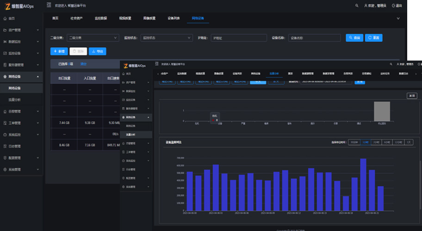Switch to the 视频质量 tab in the background window
Image resolution: width=422 pixels, height=231 pixels.
pyautogui.click(x=125, y=18)
